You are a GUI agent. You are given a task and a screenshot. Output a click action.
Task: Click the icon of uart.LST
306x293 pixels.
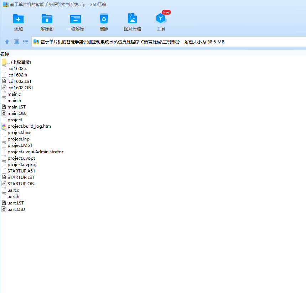[x=4, y=203]
